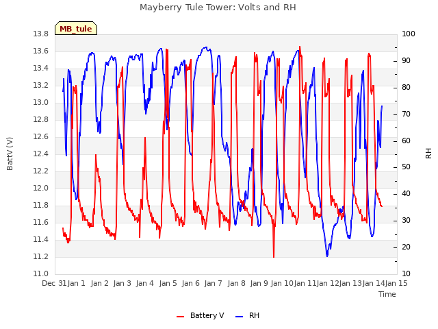This screenshot has width=438, height=329.
Task: Click the Jan 1 x-axis tick label
Action: [76, 283]
